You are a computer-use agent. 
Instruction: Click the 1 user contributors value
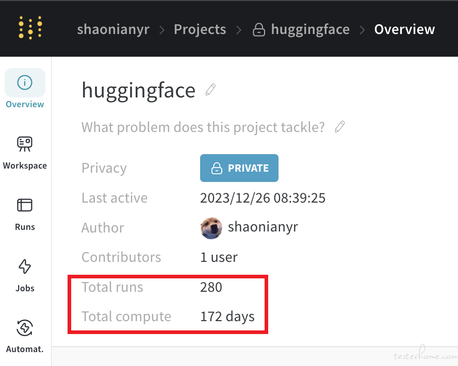point(219,257)
